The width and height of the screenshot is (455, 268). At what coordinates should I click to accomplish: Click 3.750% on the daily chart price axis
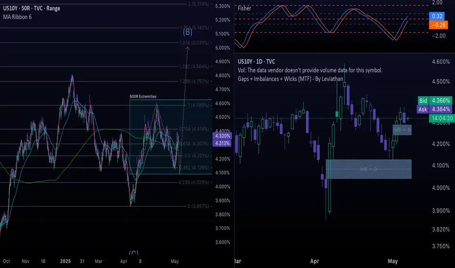tap(441, 246)
